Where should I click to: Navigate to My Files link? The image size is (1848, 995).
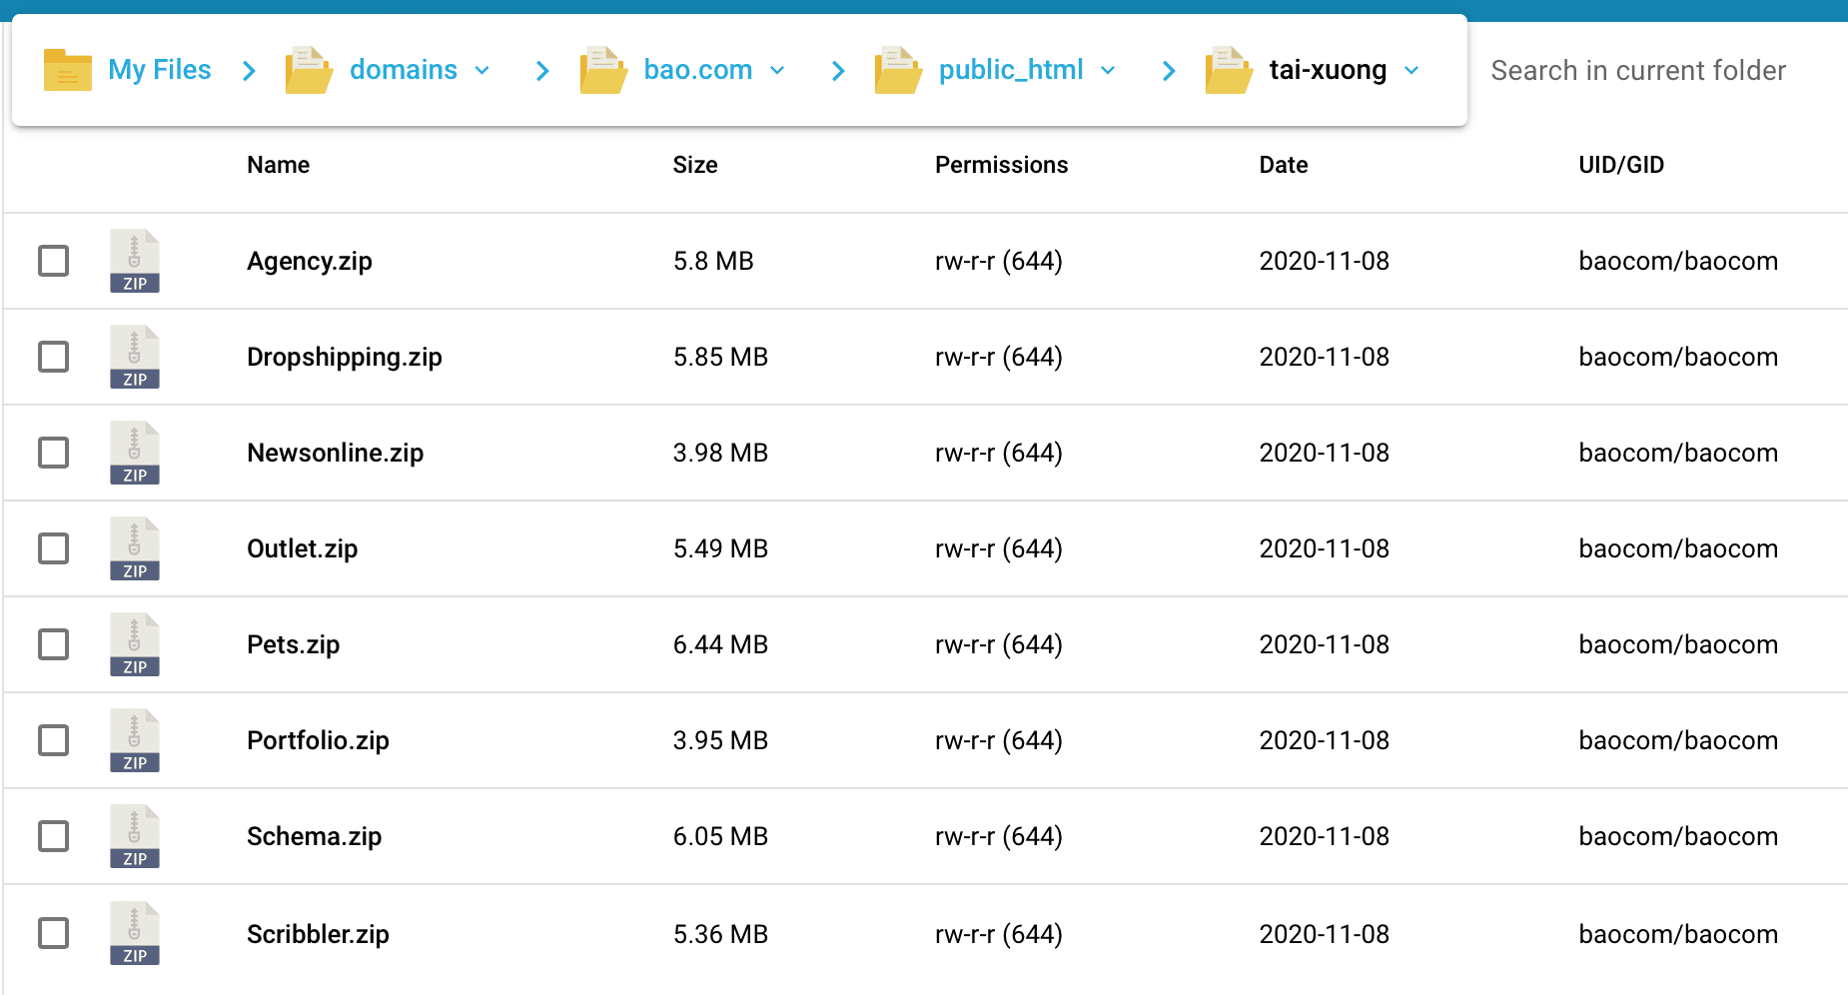(x=159, y=70)
